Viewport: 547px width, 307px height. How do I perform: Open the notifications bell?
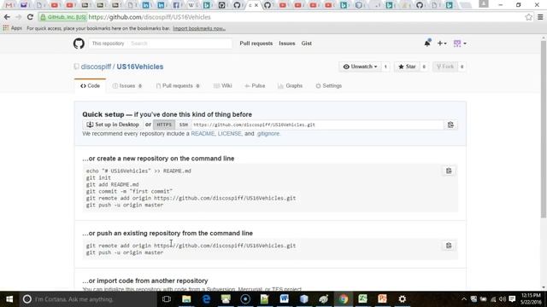[x=427, y=43]
